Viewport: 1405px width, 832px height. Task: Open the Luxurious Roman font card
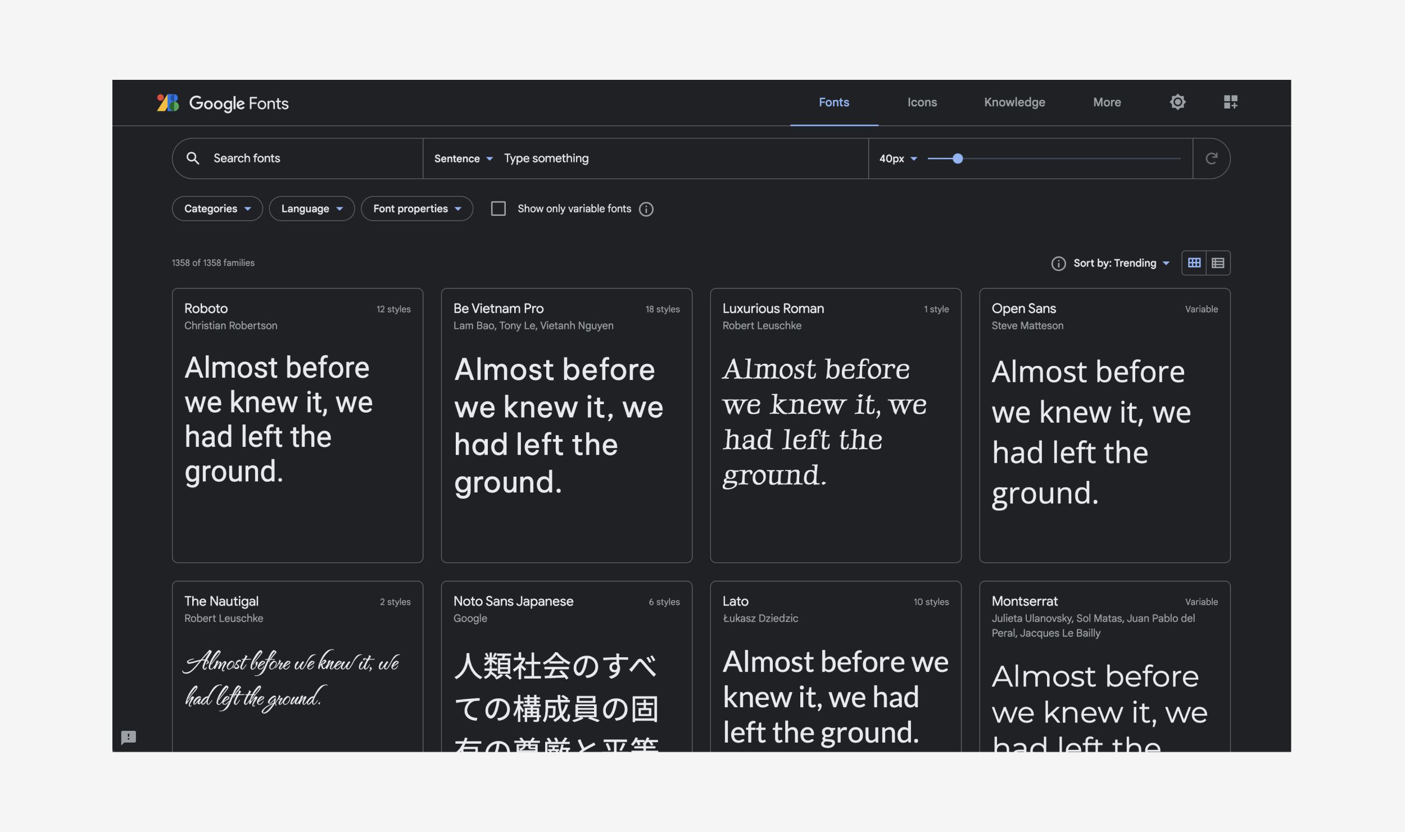coord(836,426)
